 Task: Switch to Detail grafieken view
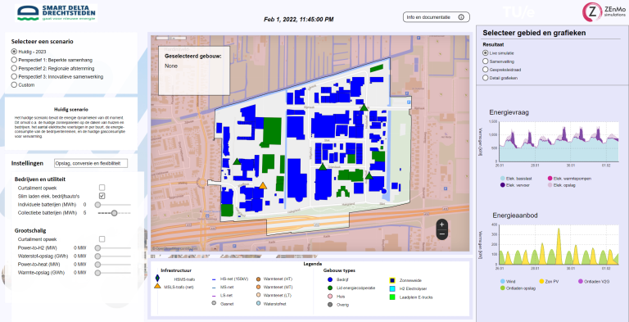pyautogui.click(x=486, y=78)
